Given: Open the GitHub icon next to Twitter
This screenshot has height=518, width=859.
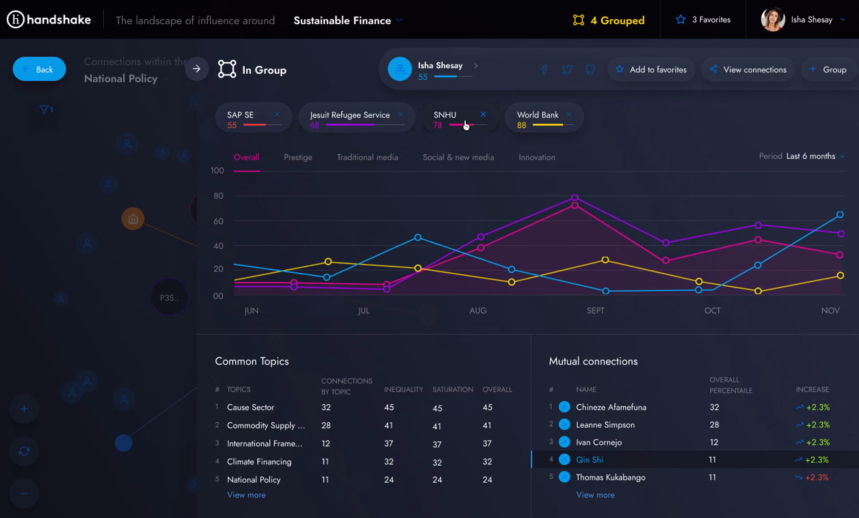Looking at the screenshot, I should 590,69.
